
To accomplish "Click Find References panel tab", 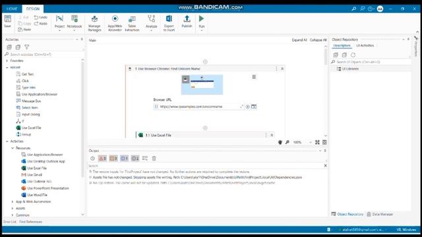I will (x=31, y=222).
